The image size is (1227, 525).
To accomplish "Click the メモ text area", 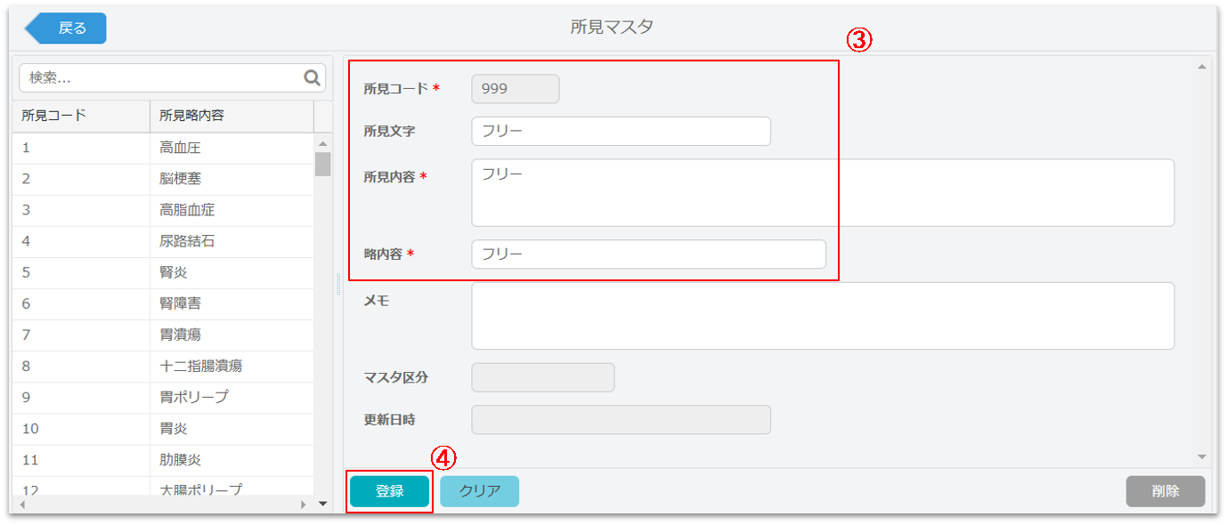I will tap(823, 316).
